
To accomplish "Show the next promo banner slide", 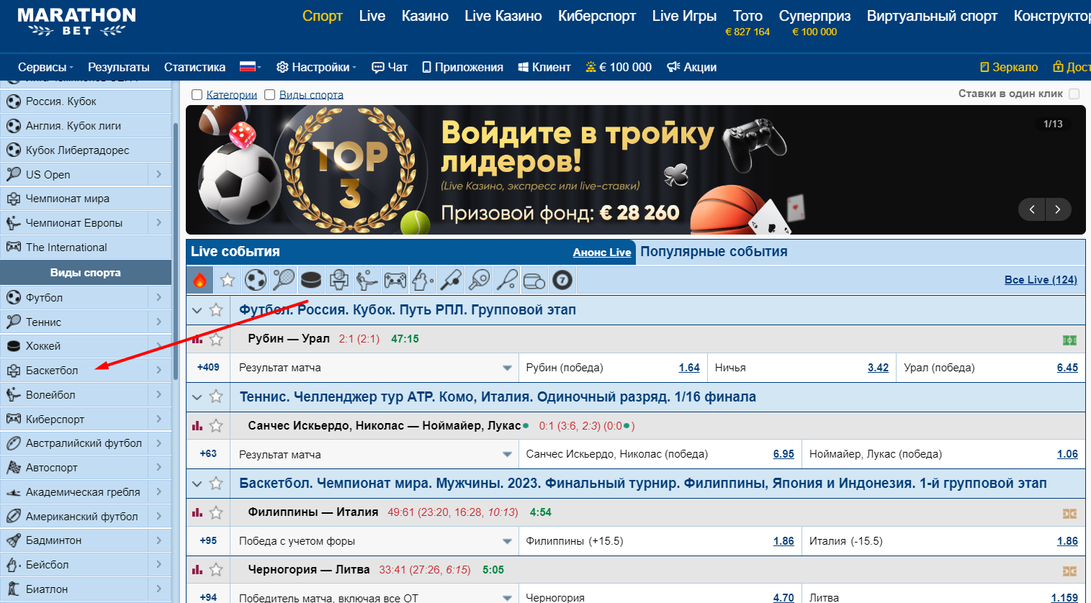I will (x=1057, y=209).
